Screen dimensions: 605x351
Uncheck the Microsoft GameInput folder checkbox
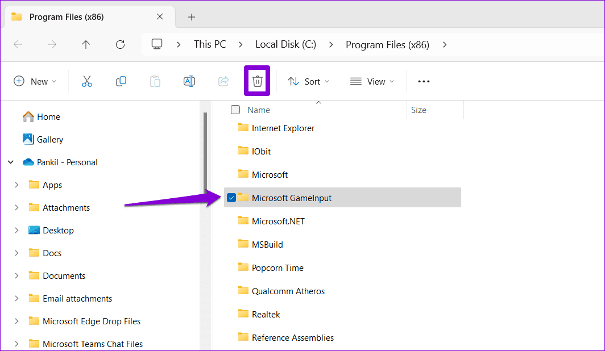(231, 198)
